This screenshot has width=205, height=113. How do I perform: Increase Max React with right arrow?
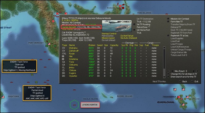[x=194, y=71]
